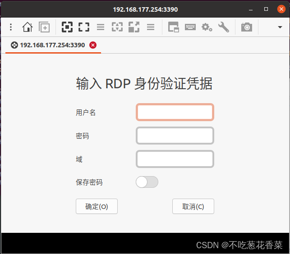The image size is (290, 254).
Task: Open the three-dot menu in toolbar
Action: coord(11,27)
